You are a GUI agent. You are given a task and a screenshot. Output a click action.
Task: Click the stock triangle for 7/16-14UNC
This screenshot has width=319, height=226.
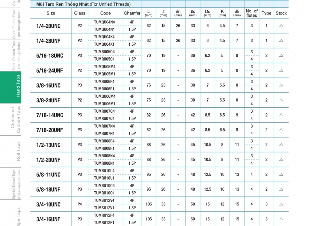pos(281,115)
